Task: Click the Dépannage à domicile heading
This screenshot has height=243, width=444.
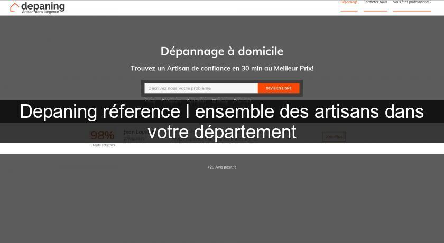Action: (222, 51)
